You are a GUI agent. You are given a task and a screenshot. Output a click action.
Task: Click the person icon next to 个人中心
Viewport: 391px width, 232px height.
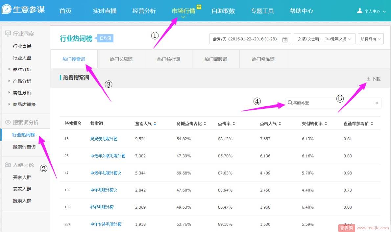(359, 10)
